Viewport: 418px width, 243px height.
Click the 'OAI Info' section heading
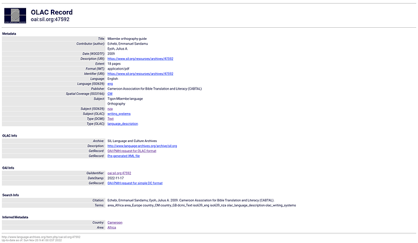coord(8,168)
